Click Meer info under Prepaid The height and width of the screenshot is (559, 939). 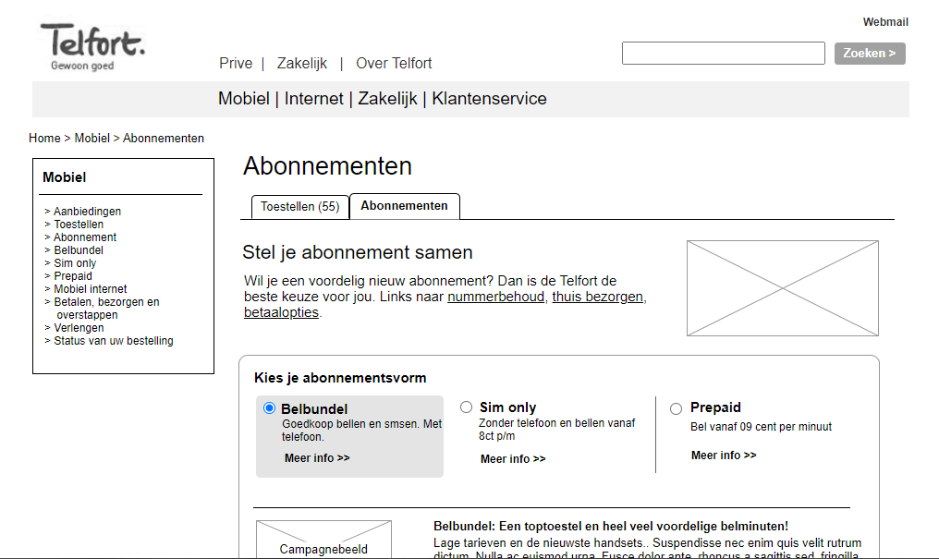pos(724,456)
